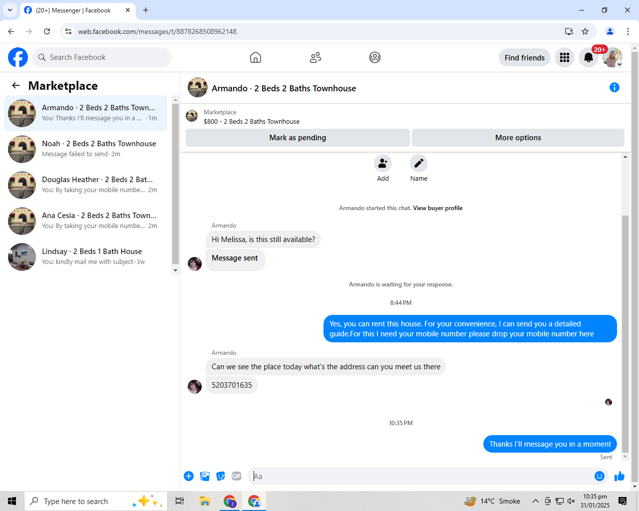
Task: Click the 'Hi Melissa, is this still available?' message
Action: (263, 240)
